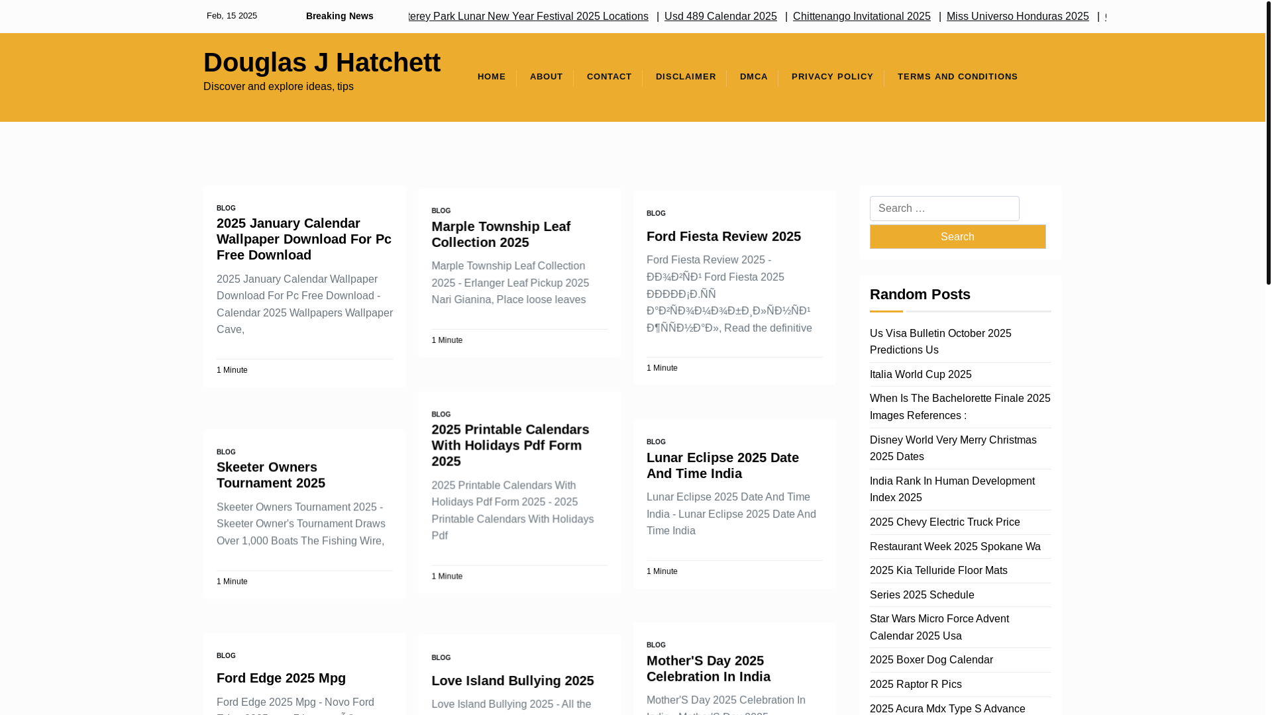
Task: Click the Skeeter Owners Tournament excerpt text
Action: 300,524
